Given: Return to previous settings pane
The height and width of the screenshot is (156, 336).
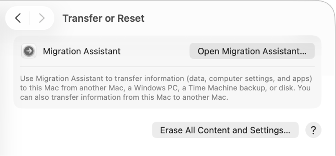Looking at the screenshot, I should 18,18.
